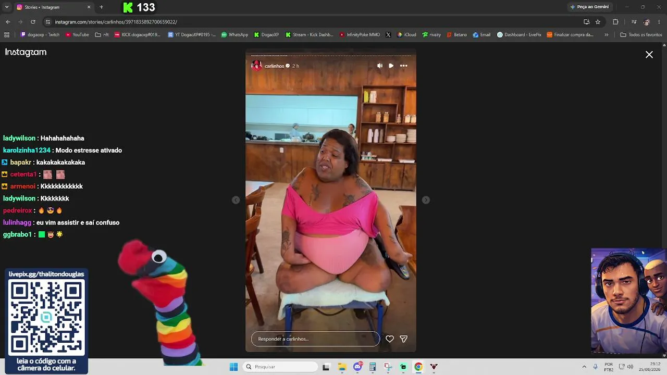This screenshot has width=667, height=375.
Task: Click the Instagram logo
Action: click(x=26, y=52)
